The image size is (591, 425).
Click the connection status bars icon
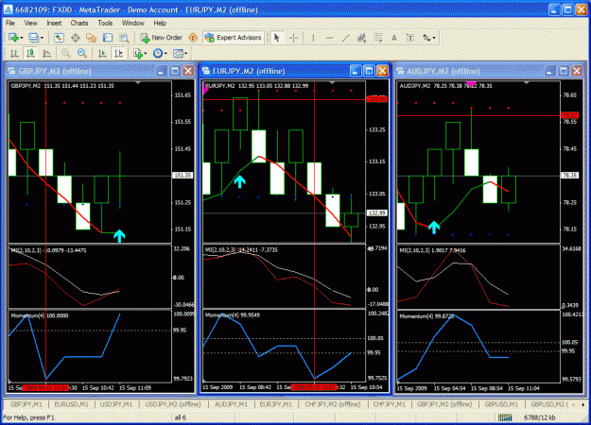[505, 417]
